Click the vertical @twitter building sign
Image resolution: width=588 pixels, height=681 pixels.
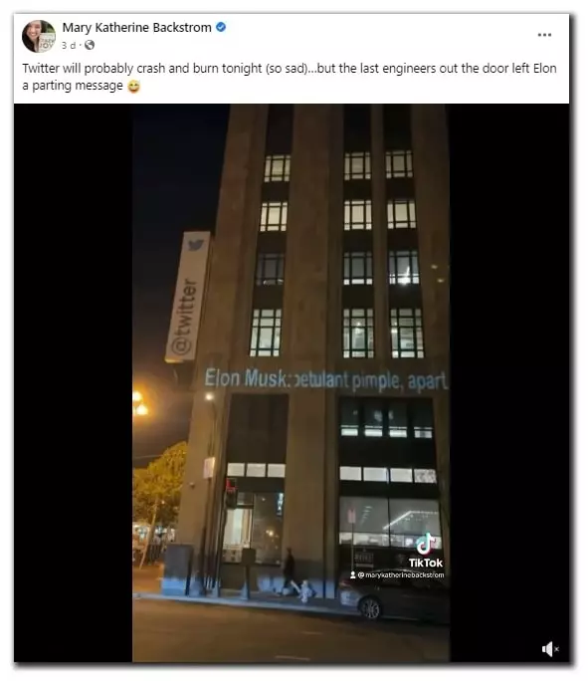point(187,297)
